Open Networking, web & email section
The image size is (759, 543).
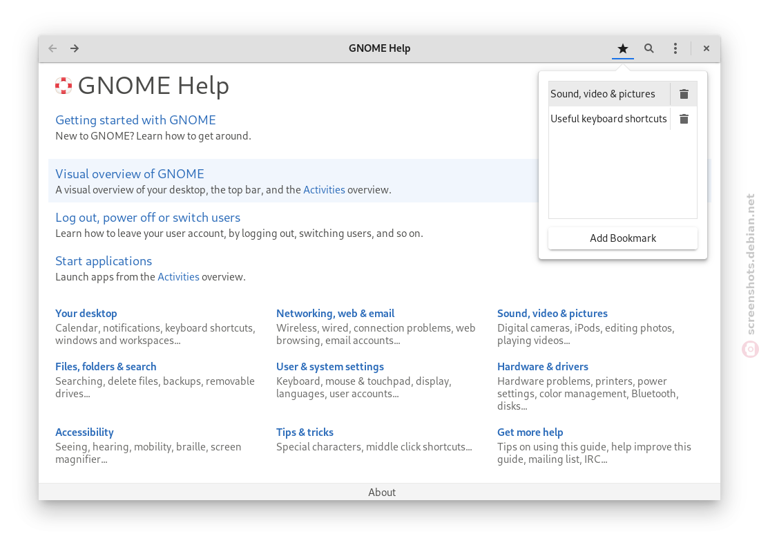336,314
